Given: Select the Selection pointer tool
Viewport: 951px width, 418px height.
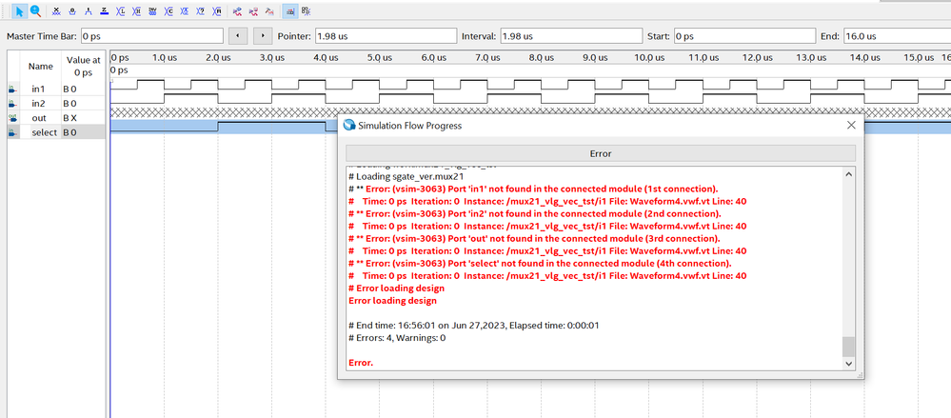Looking at the screenshot, I should (19, 11).
